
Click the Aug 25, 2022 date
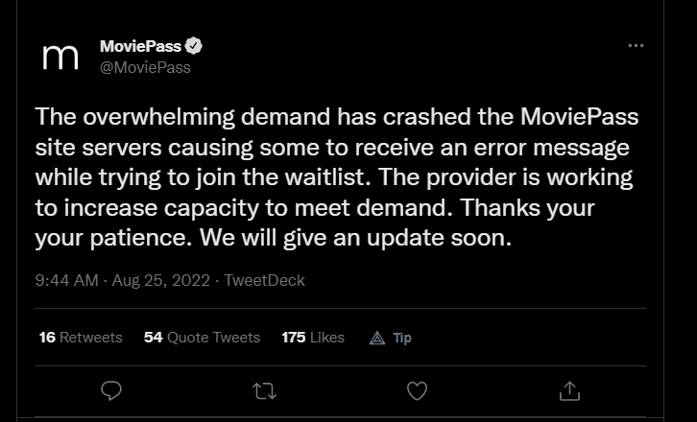coord(160,280)
